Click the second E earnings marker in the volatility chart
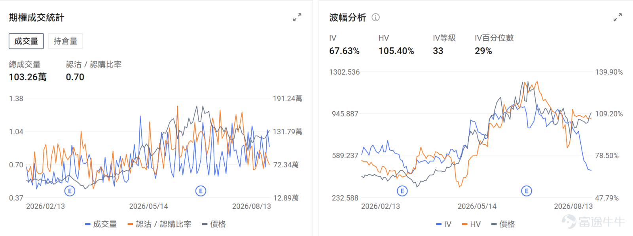This screenshot has height=236, width=633. tap(527, 191)
